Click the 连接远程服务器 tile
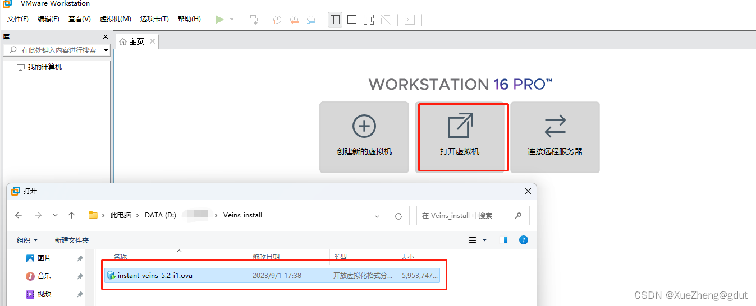 coord(555,137)
